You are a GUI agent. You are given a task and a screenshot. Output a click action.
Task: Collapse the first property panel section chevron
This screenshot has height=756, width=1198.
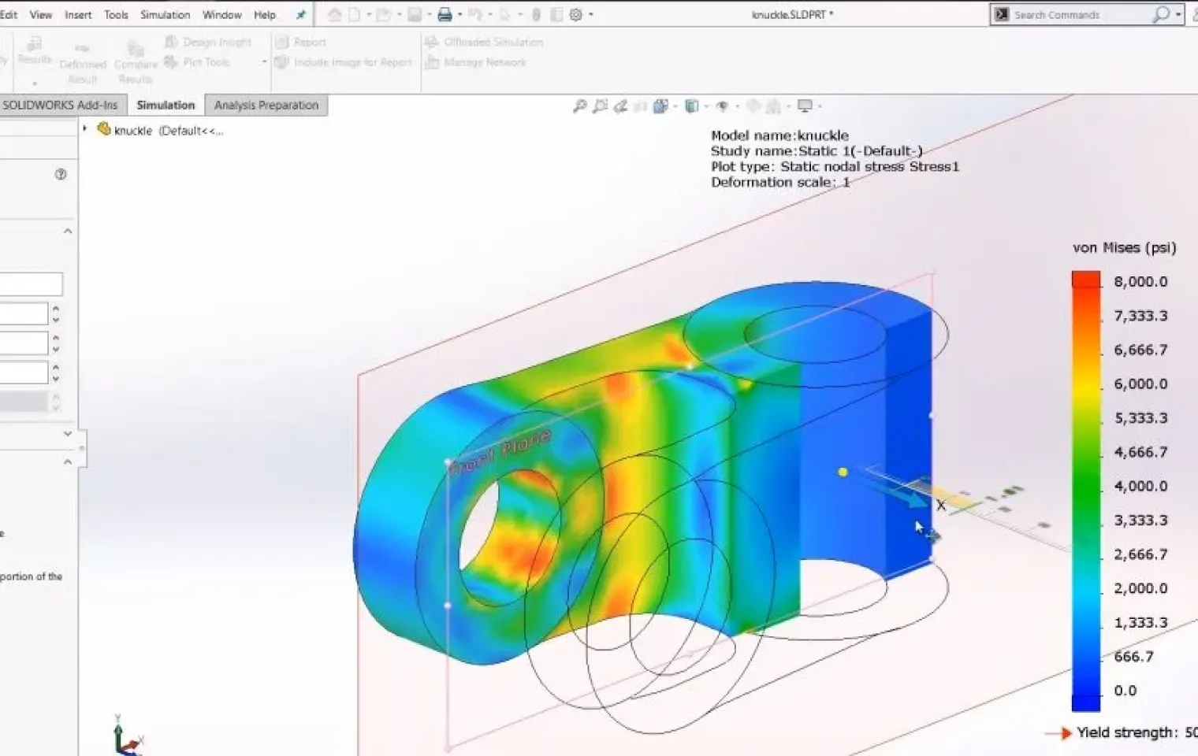(x=68, y=231)
